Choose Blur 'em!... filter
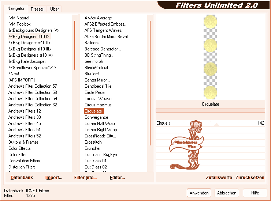The image size is (271, 201). pyautogui.click(x=93, y=74)
